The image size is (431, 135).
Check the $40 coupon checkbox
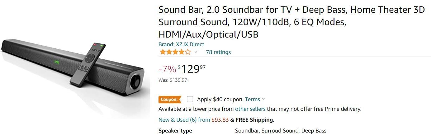coord(190,99)
